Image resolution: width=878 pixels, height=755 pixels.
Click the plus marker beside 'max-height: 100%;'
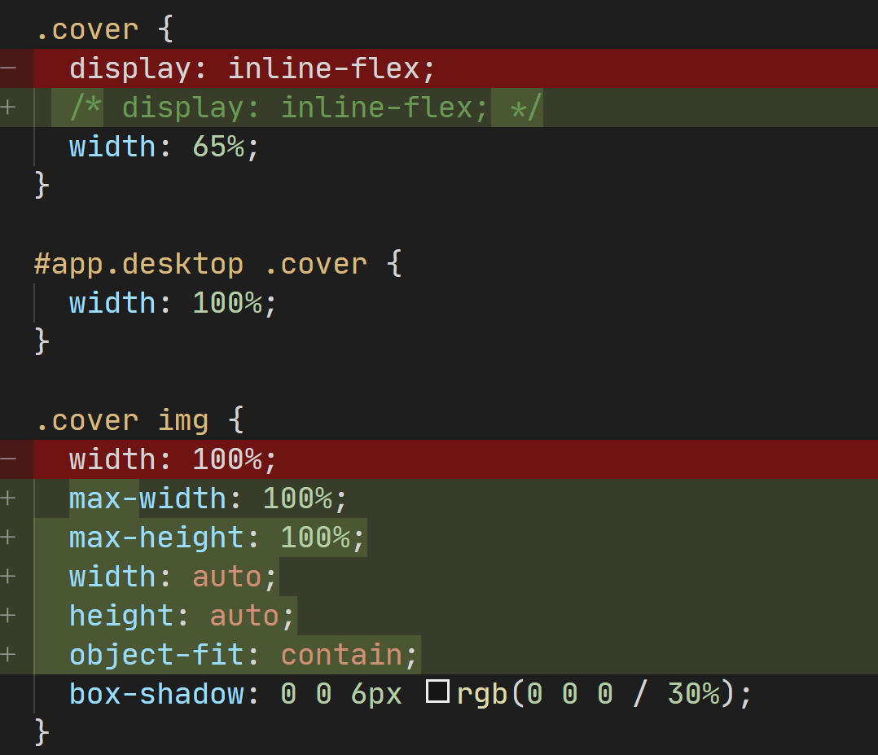[8, 537]
